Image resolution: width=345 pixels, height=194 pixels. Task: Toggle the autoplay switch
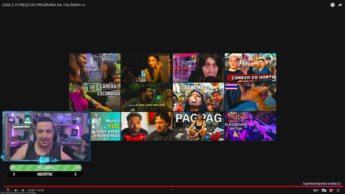tap(316, 190)
